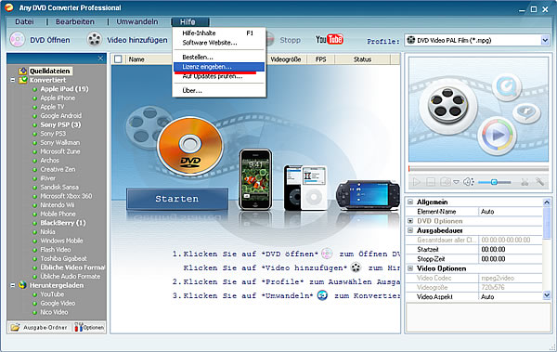This screenshot has height=352, width=557.
Task: Collapse the Heruntergeladen tree node
Action: coord(13,285)
